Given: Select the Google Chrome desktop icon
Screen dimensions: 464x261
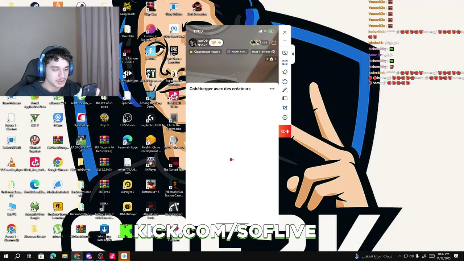Looking at the screenshot, I should (x=58, y=165).
